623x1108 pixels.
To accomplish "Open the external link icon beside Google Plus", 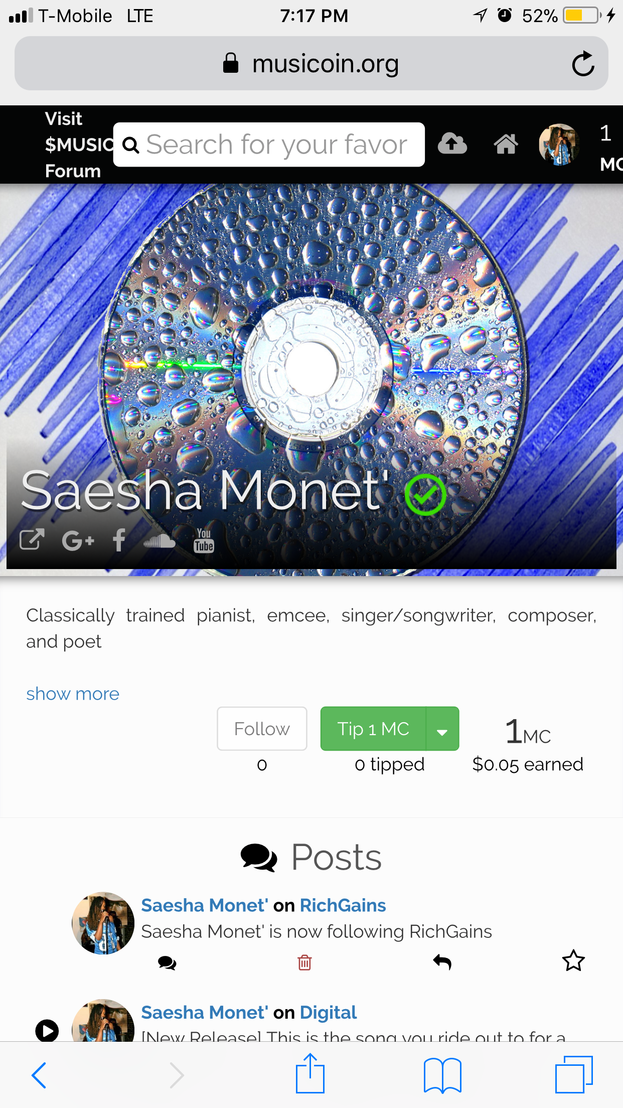I will (x=32, y=539).
